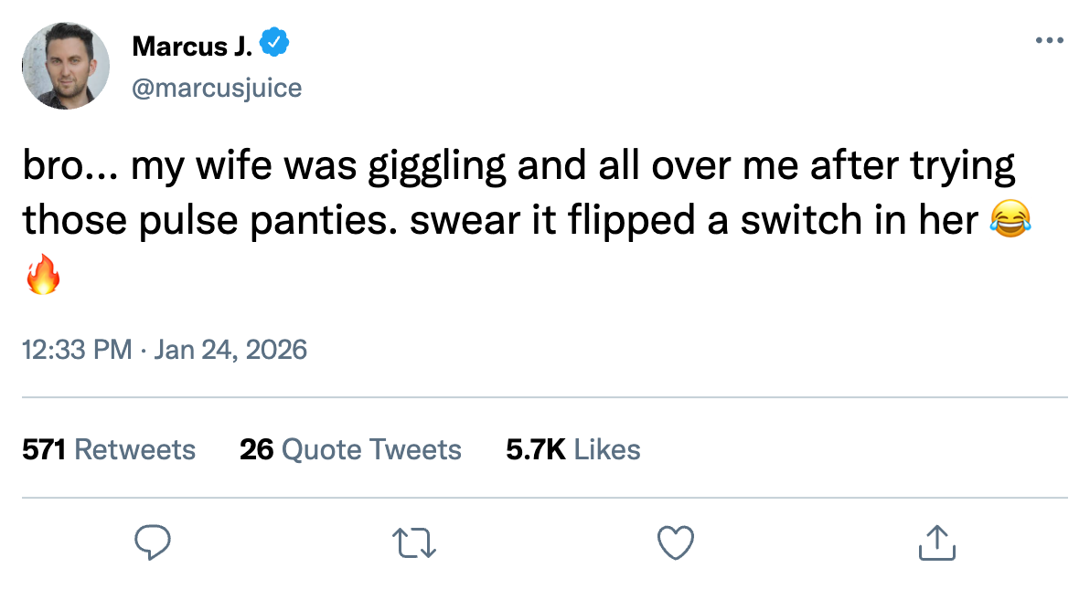Open the Marcus J. display name

(x=191, y=44)
